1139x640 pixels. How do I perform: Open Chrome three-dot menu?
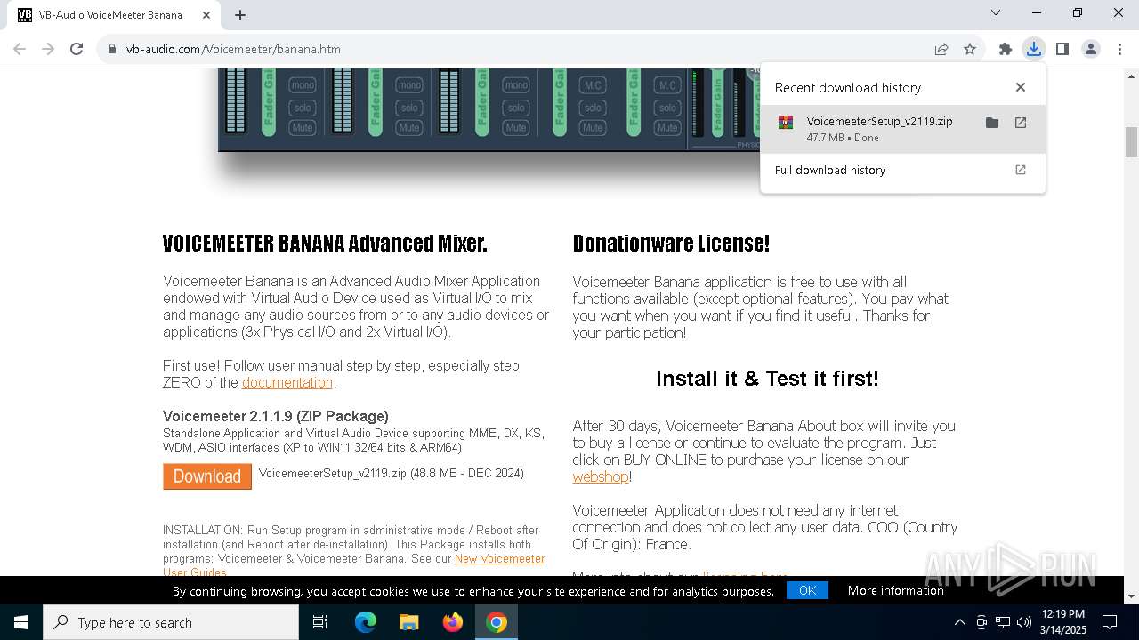(1119, 49)
